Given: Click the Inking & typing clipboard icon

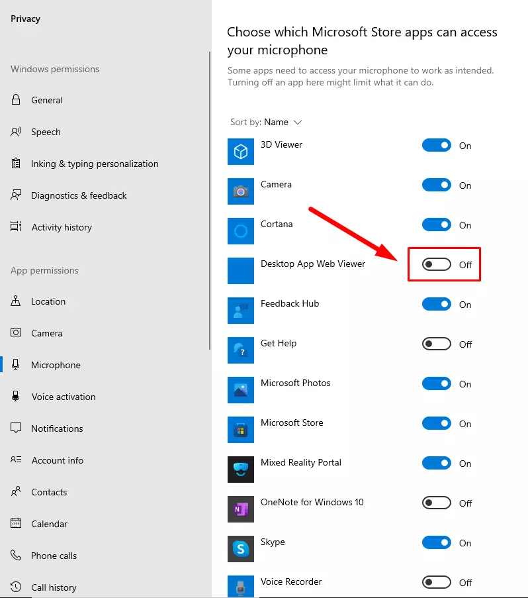Looking at the screenshot, I should (16, 164).
